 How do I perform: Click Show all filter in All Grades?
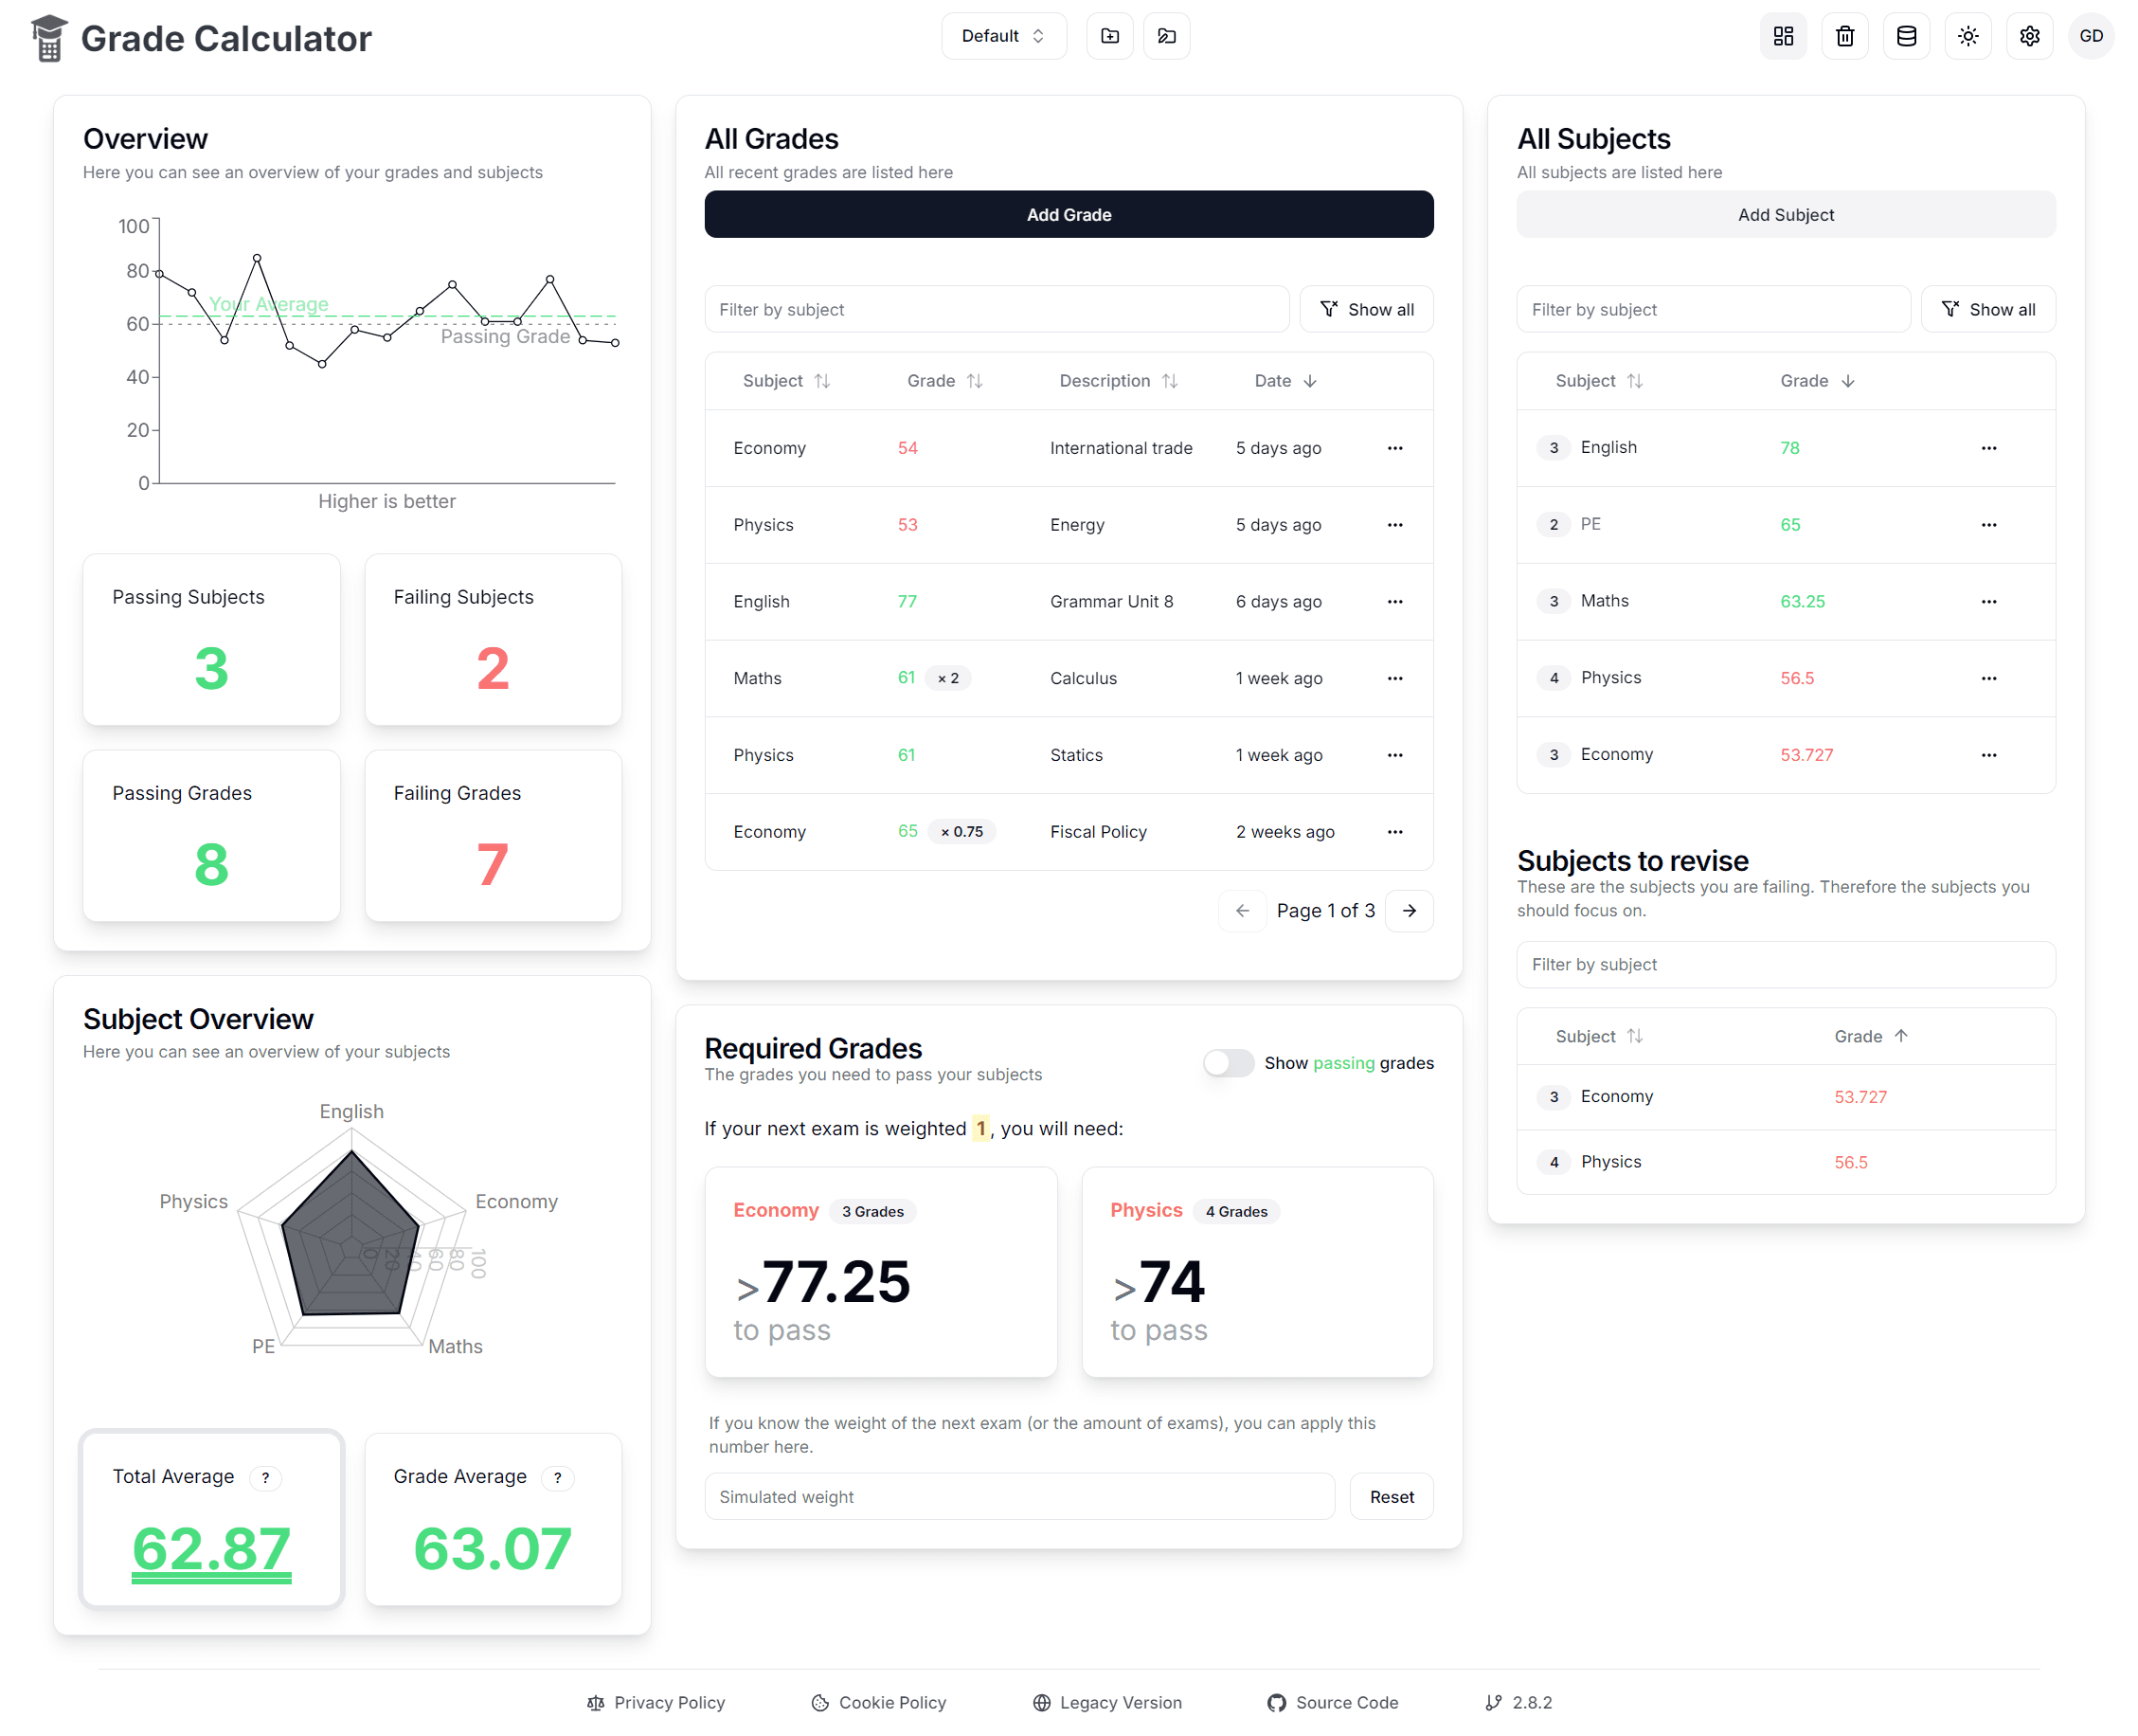click(1366, 309)
